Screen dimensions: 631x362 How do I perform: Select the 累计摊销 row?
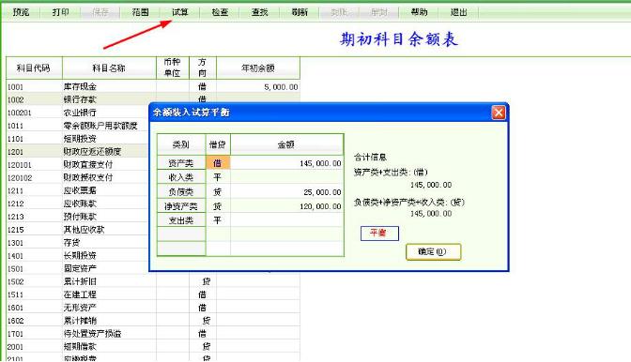(153, 321)
